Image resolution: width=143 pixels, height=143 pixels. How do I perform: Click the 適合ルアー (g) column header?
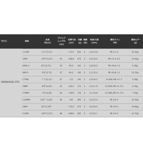click(136, 41)
